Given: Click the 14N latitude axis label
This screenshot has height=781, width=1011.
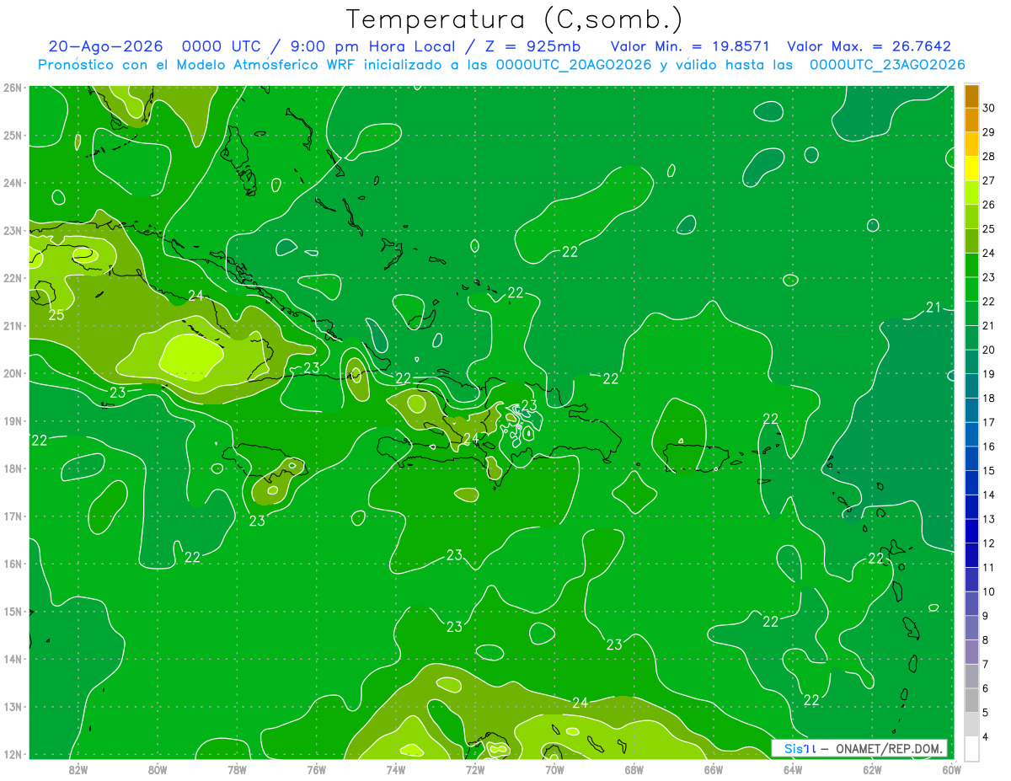Looking at the screenshot, I should [13, 659].
